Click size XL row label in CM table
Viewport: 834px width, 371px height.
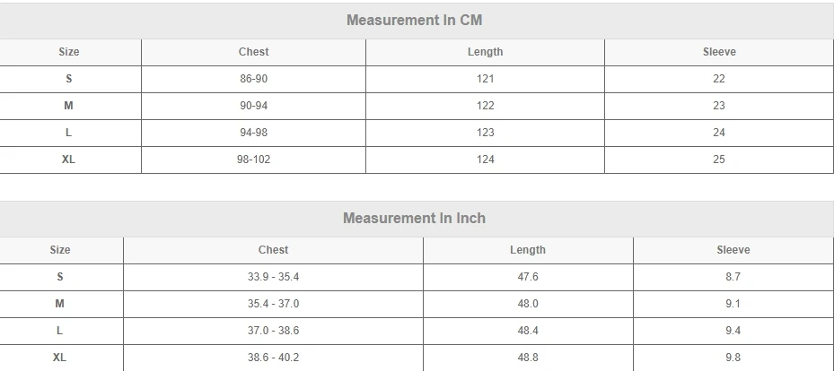69,160
